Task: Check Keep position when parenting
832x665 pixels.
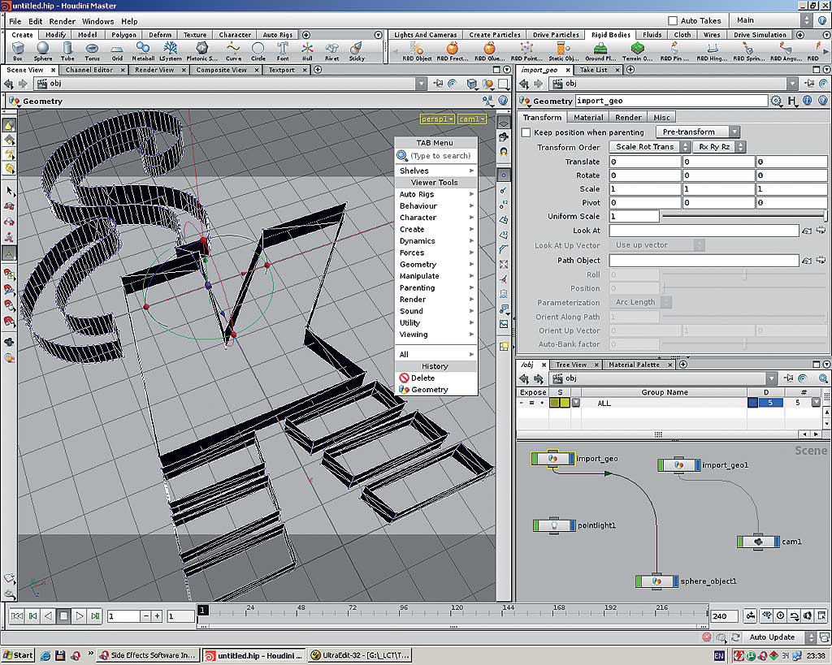Action: coord(526,132)
